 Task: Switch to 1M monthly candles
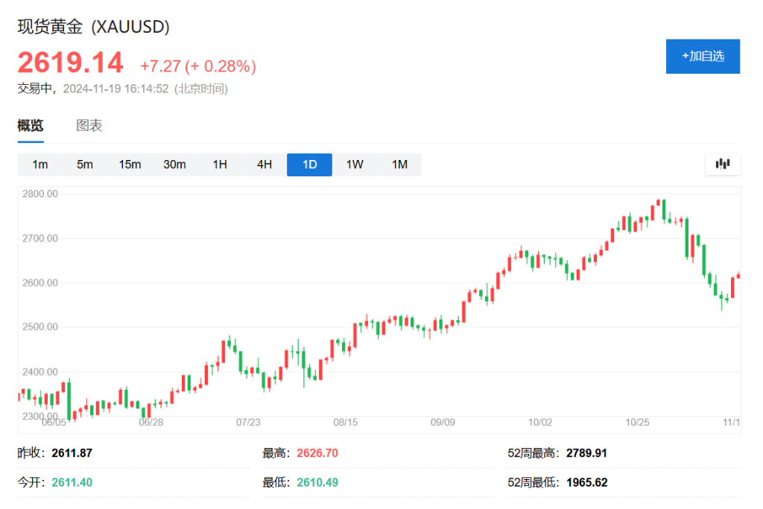pyautogui.click(x=399, y=164)
